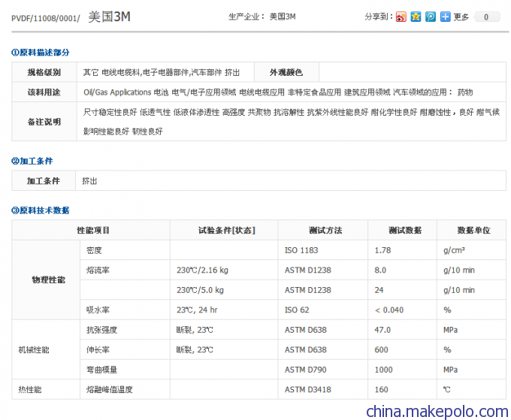Image resolution: width=511 pixels, height=420 pixels.
Task: Click the 生产企业: 美国3M text
Action: [262, 17]
